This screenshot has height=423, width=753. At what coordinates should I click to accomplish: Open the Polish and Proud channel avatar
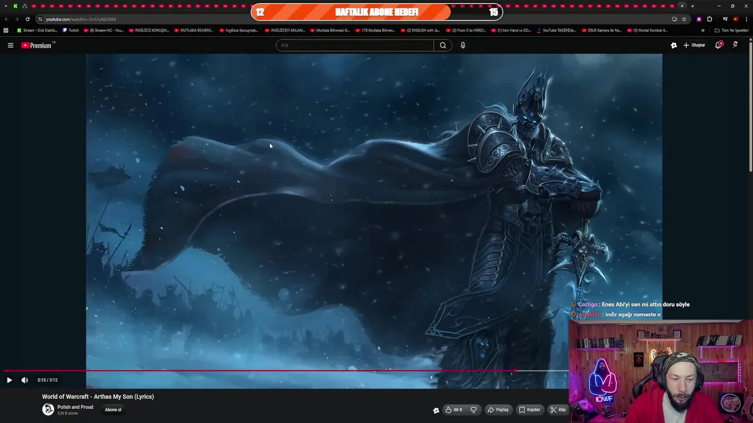tap(48, 409)
